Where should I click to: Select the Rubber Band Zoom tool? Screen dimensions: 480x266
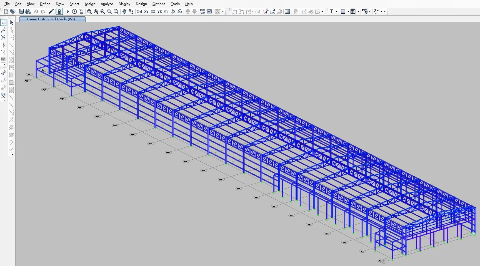click(89, 11)
